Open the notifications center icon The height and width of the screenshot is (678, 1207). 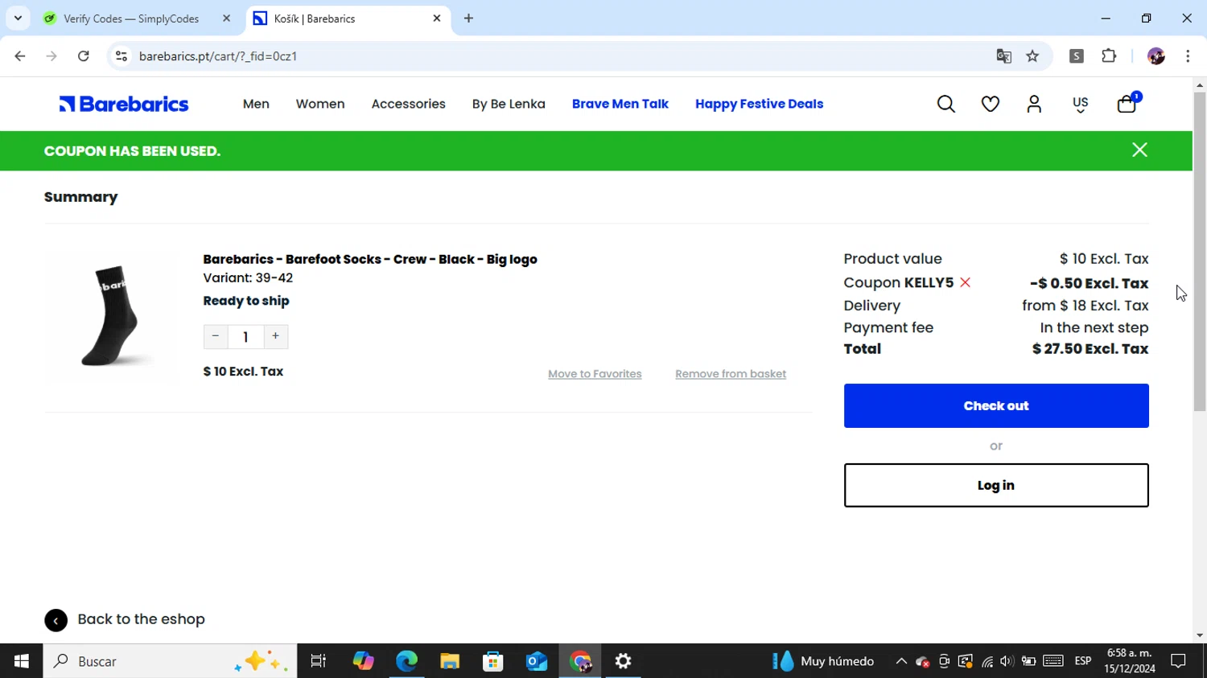[x=1179, y=661]
